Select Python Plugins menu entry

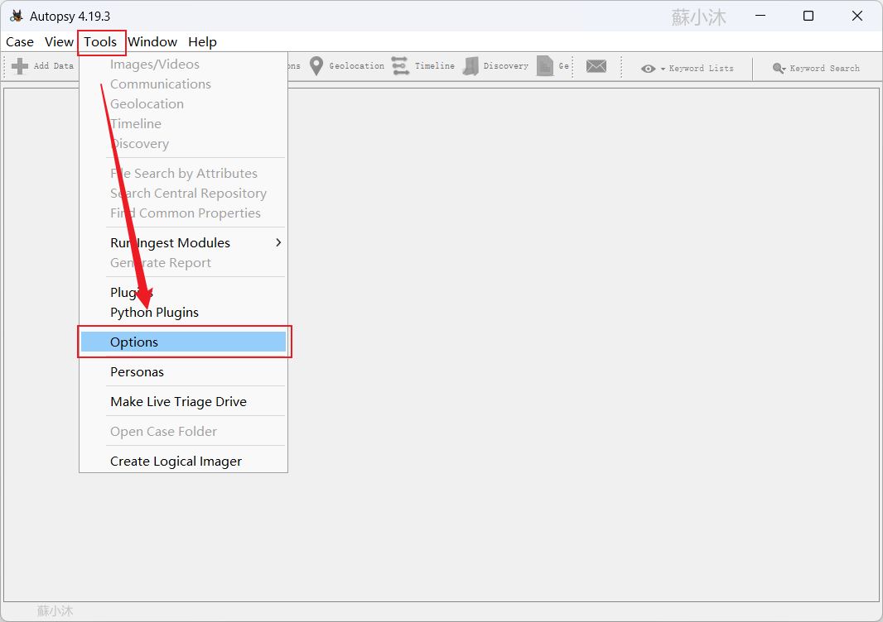point(184,312)
